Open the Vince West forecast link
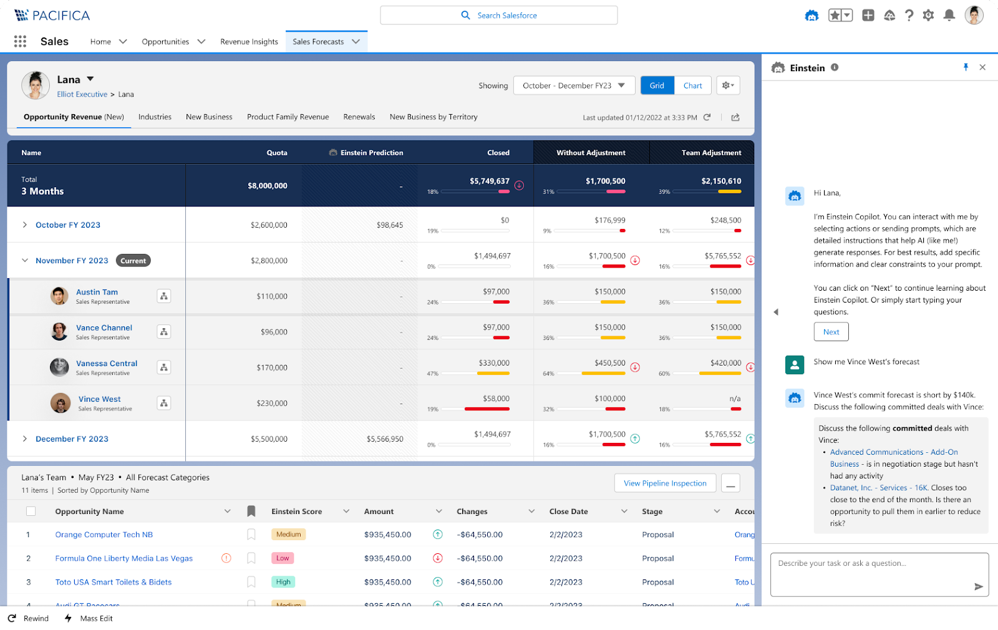The image size is (998, 630). coord(99,399)
